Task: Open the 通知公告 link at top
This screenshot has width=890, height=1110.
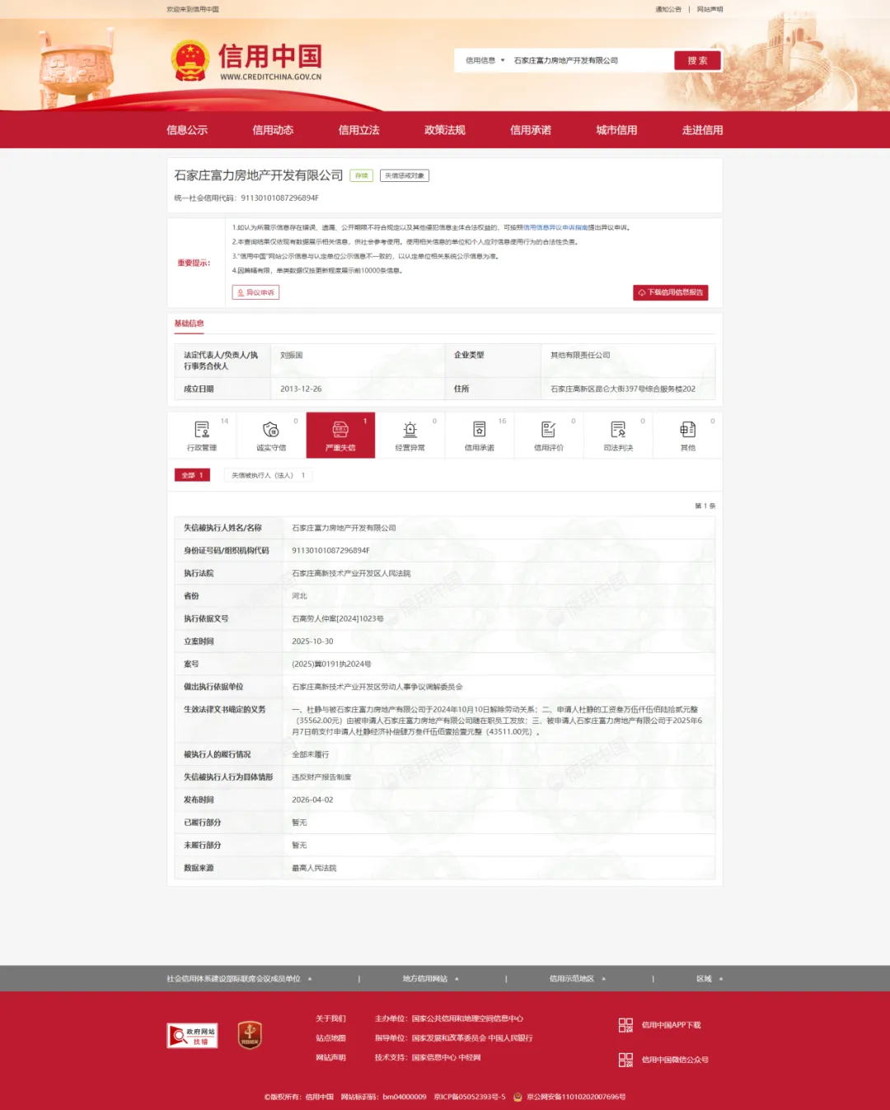Action: point(668,10)
